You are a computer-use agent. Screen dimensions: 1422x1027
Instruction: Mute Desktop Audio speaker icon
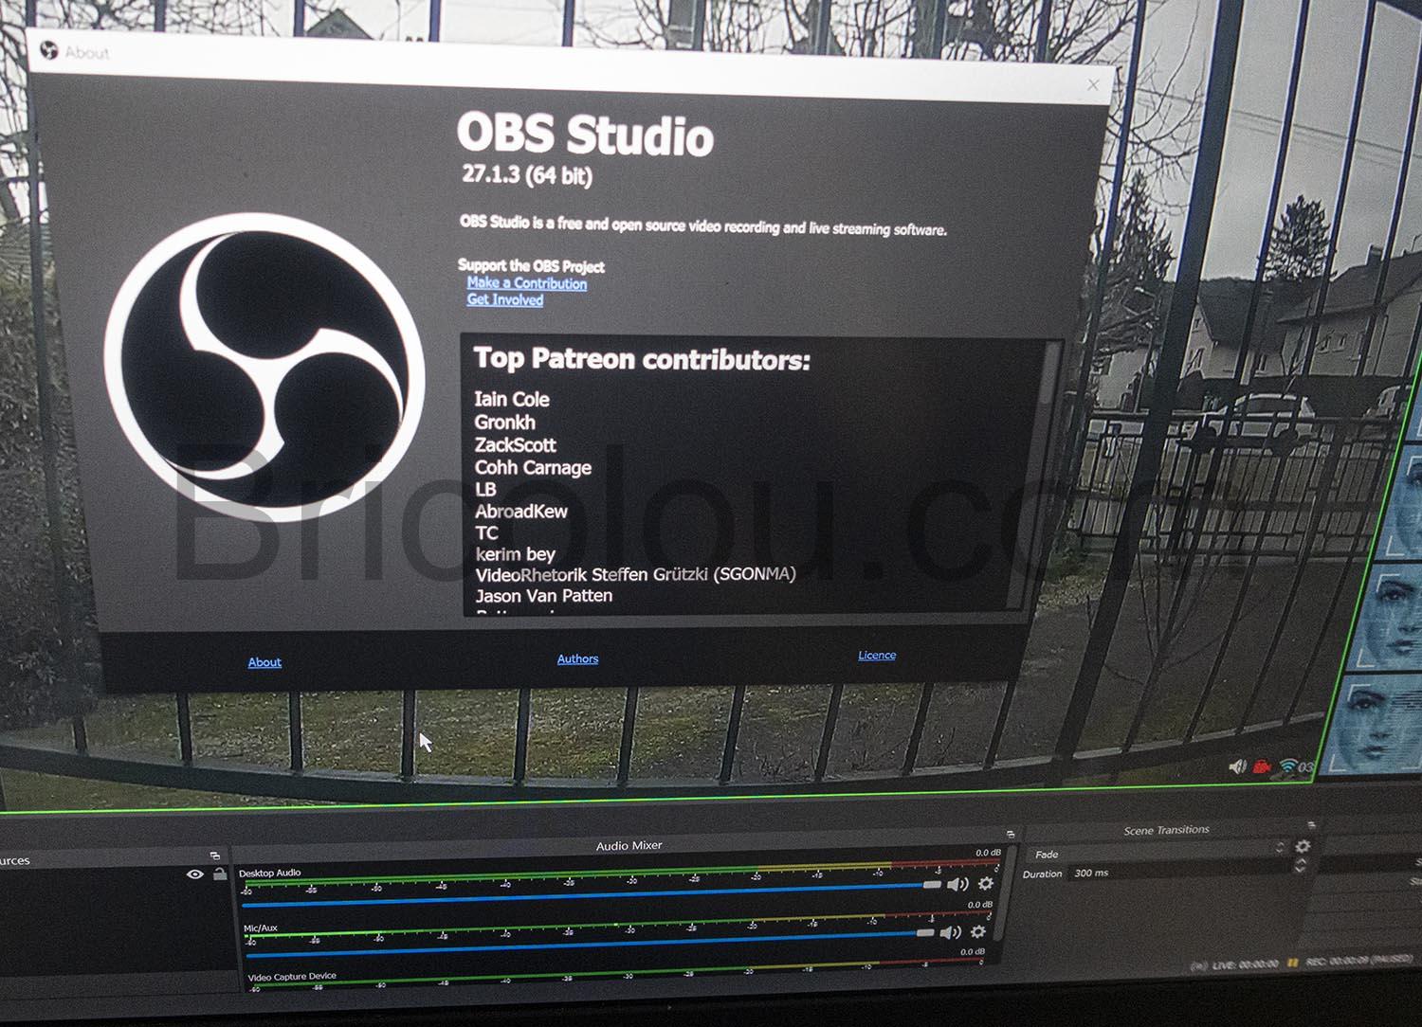point(958,884)
